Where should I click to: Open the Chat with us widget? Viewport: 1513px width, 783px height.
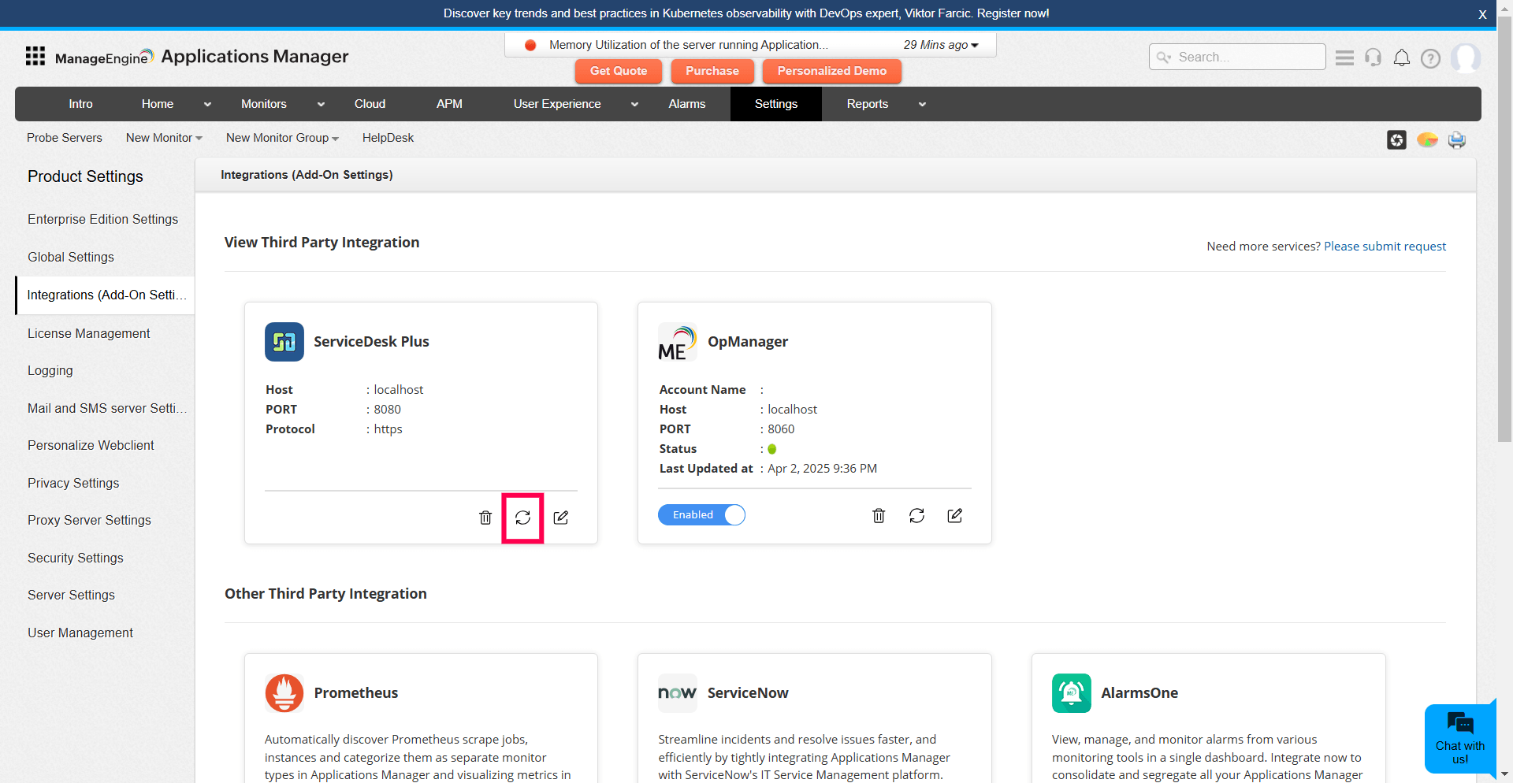[1459, 739]
